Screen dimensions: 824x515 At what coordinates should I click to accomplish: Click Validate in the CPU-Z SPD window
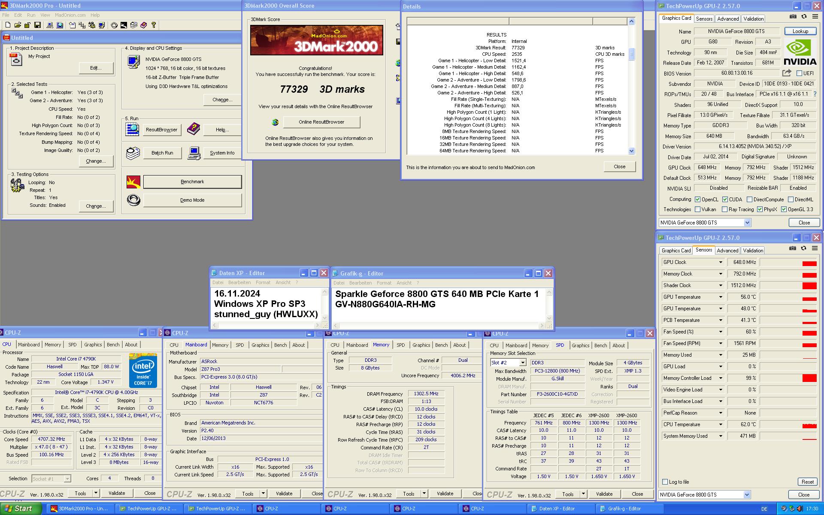[604, 494]
